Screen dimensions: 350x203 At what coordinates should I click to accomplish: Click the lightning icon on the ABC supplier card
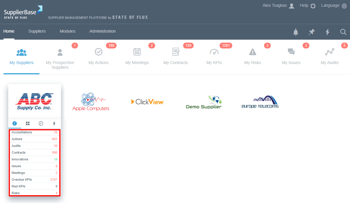point(54,123)
